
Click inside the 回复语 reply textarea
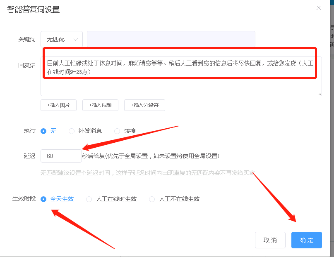point(181,76)
